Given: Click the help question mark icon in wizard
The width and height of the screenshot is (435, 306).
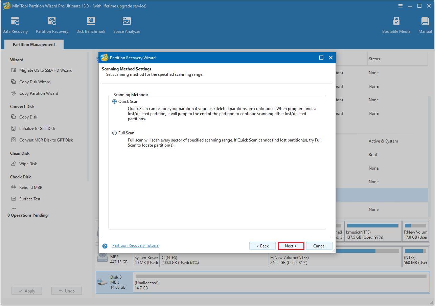Looking at the screenshot, I should 105,246.
